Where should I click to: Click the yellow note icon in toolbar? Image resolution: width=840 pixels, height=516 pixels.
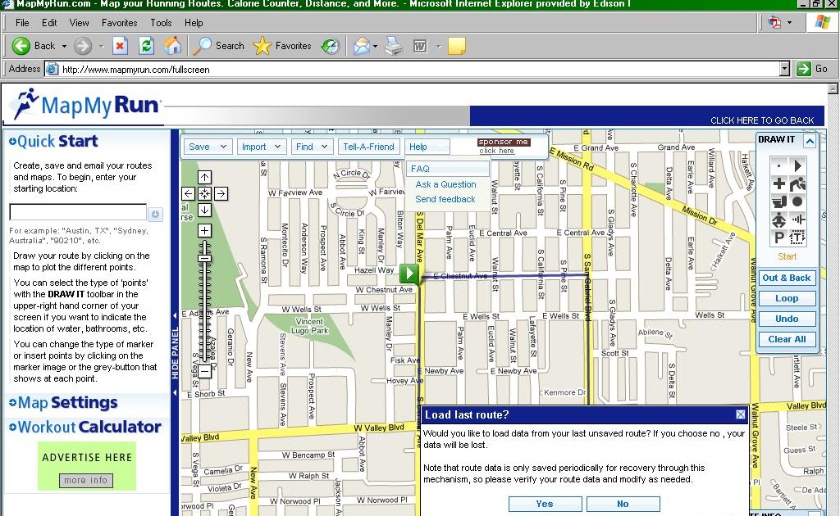click(x=456, y=46)
